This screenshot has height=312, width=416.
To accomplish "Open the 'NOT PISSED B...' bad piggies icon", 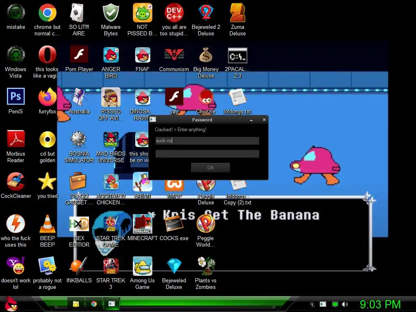I will (x=143, y=13).
